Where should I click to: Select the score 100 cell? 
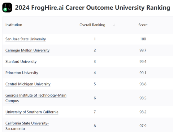(143, 39)
